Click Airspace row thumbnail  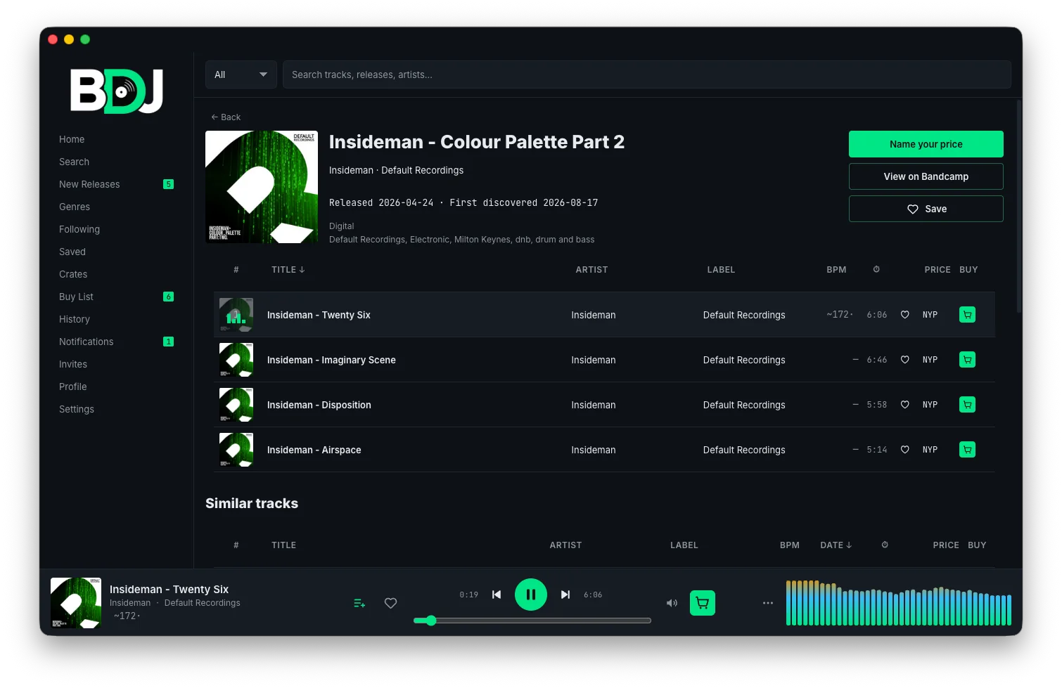pos(236,450)
